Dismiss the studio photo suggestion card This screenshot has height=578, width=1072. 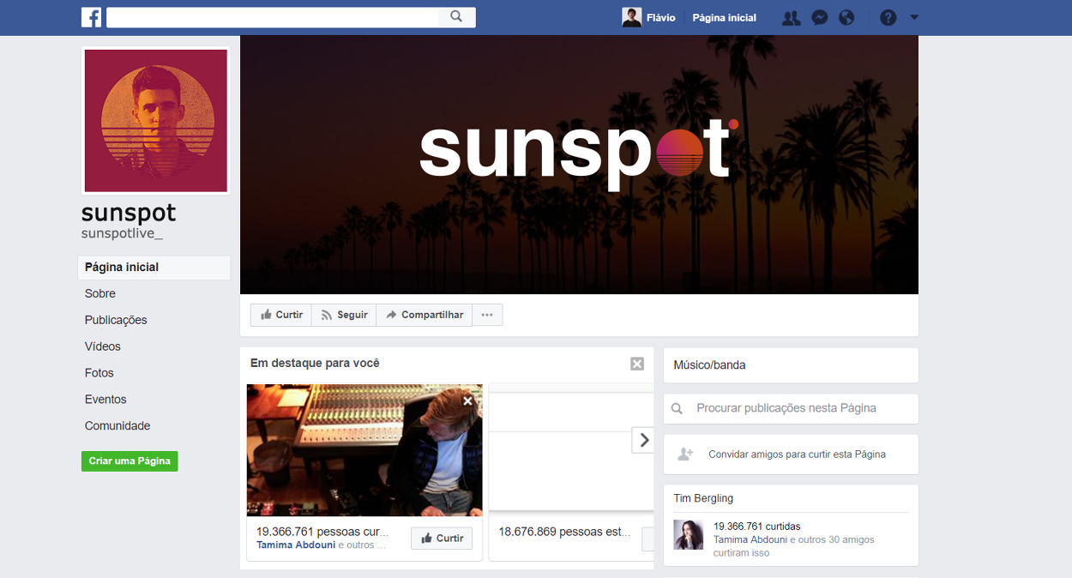[x=467, y=400]
